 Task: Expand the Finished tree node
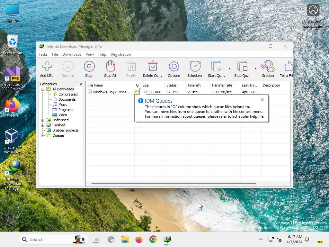tap(43, 125)
